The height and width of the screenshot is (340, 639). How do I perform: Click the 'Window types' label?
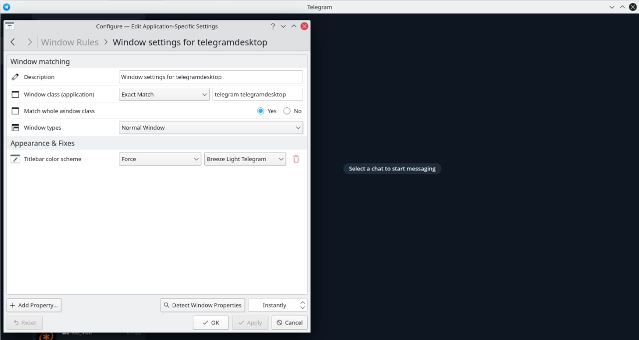coord(42,128)
